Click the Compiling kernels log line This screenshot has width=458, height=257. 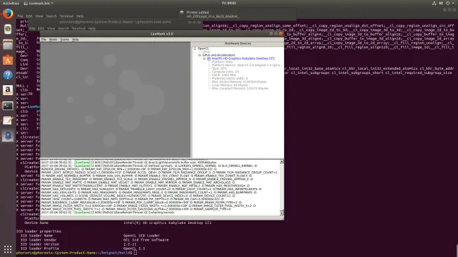coord(108,213)
